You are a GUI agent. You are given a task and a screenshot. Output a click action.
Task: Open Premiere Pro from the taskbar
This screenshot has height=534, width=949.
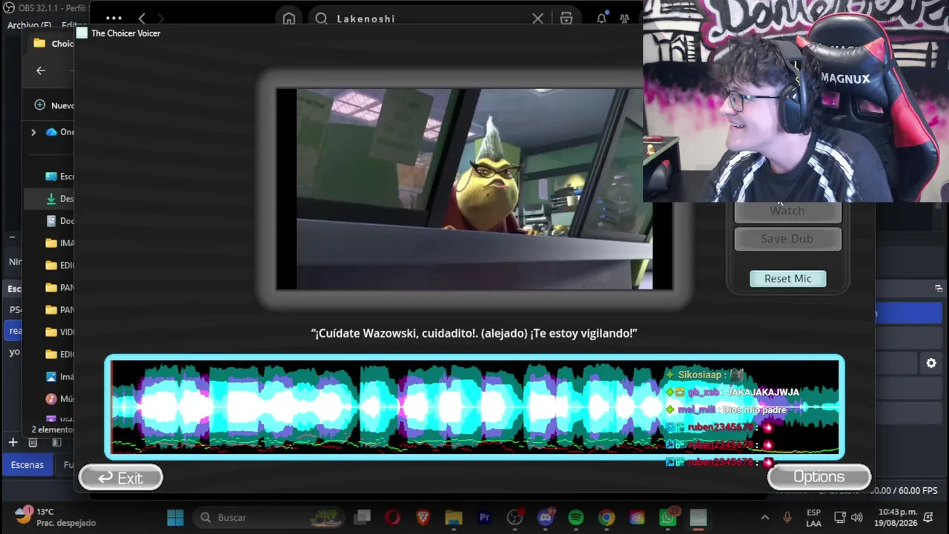coord(484,518)
